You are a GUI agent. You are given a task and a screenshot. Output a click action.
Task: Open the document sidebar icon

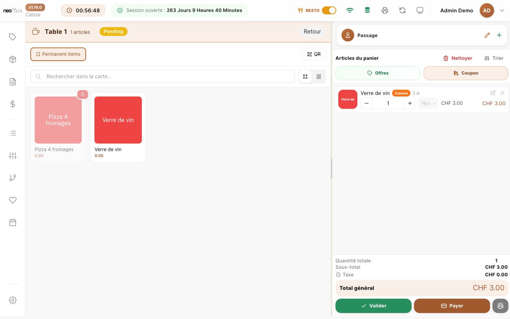(x=13, y=82)
